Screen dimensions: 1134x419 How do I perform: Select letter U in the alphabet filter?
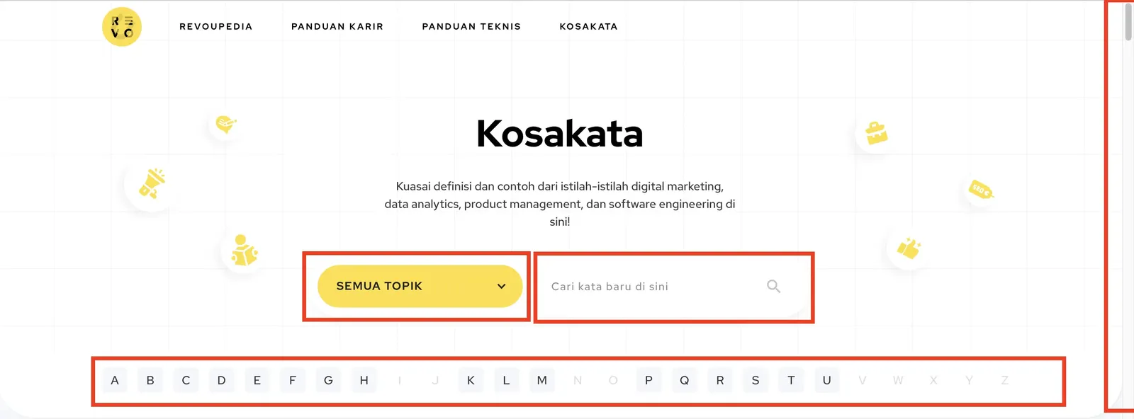826,380
